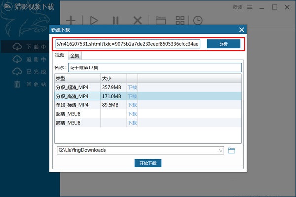Select the 单段_标清_MP4 row
The image size is (296, 197).
[148, 105]
